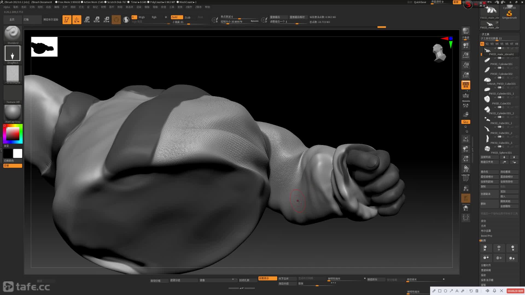Expand the 重建网格 section
The width and height of the screenshot is (525, 295).
pos(486,270)
